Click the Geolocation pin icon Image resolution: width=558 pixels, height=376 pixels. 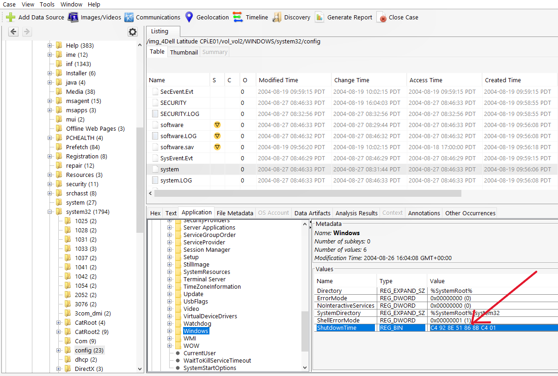click(189, 18)
